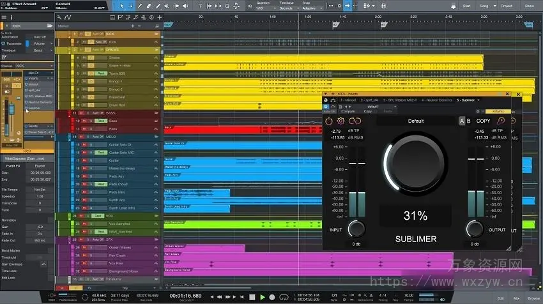The width and height of the screenshot is (543, 304).
Task: Open the Neutron Elements insert tab
Action: pos(437,100)
